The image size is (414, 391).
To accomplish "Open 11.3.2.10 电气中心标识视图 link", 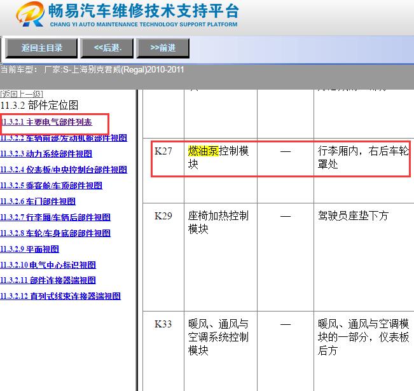I will [x=48, y=265].
